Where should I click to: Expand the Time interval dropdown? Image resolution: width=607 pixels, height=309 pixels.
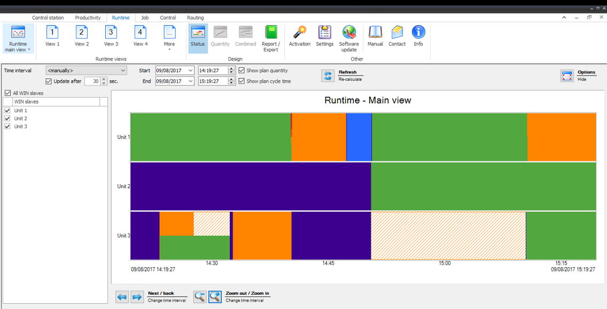pyautogui.click(x=123, y=71)
